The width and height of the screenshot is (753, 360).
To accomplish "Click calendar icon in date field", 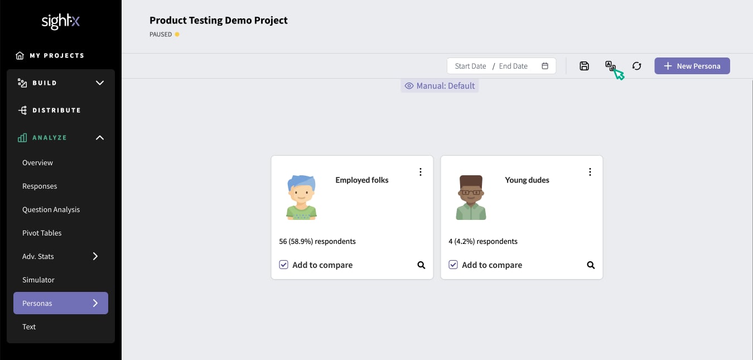I will coord(545,66).
